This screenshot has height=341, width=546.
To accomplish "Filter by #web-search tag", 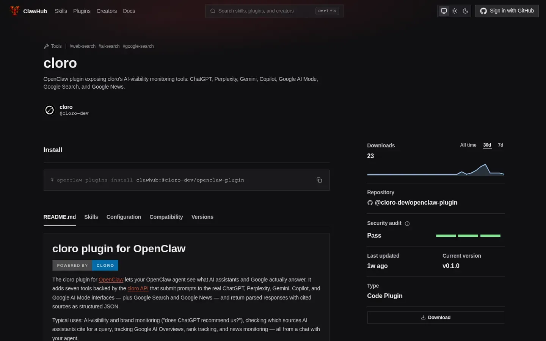I will pos(83,46).
